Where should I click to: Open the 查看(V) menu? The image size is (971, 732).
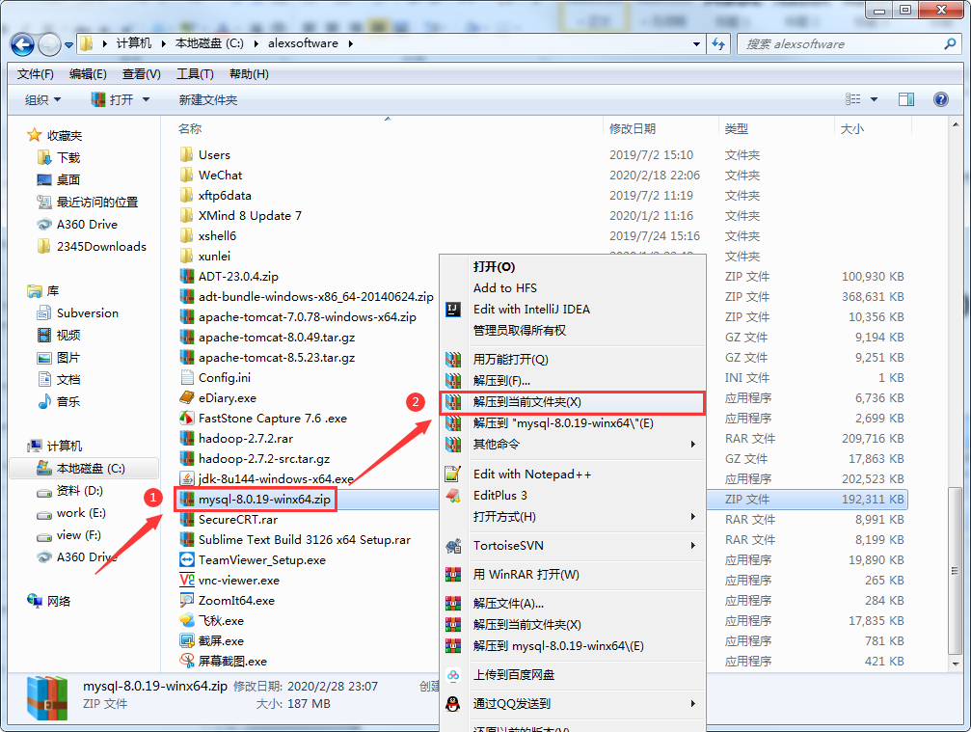[141, 74]
